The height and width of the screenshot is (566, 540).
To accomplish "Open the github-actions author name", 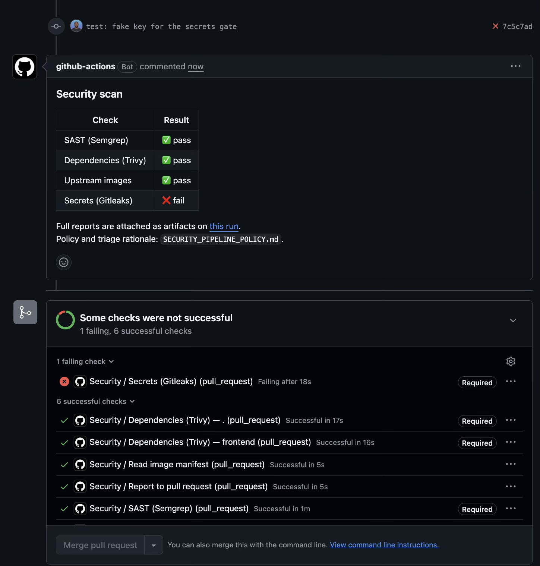I will tap(86, 66).
